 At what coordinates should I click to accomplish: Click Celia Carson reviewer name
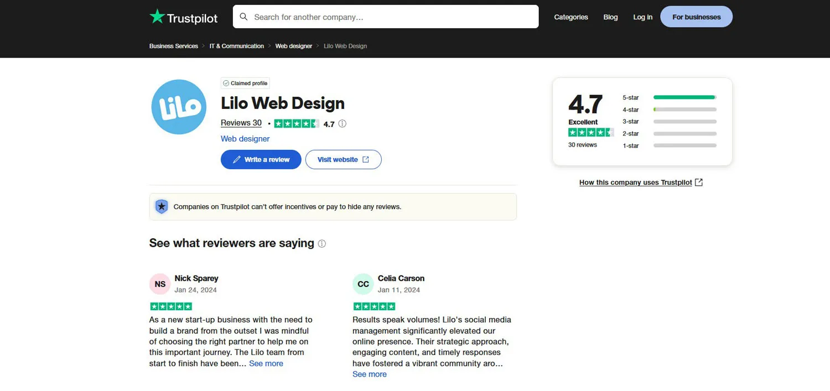tap(401, 278)
